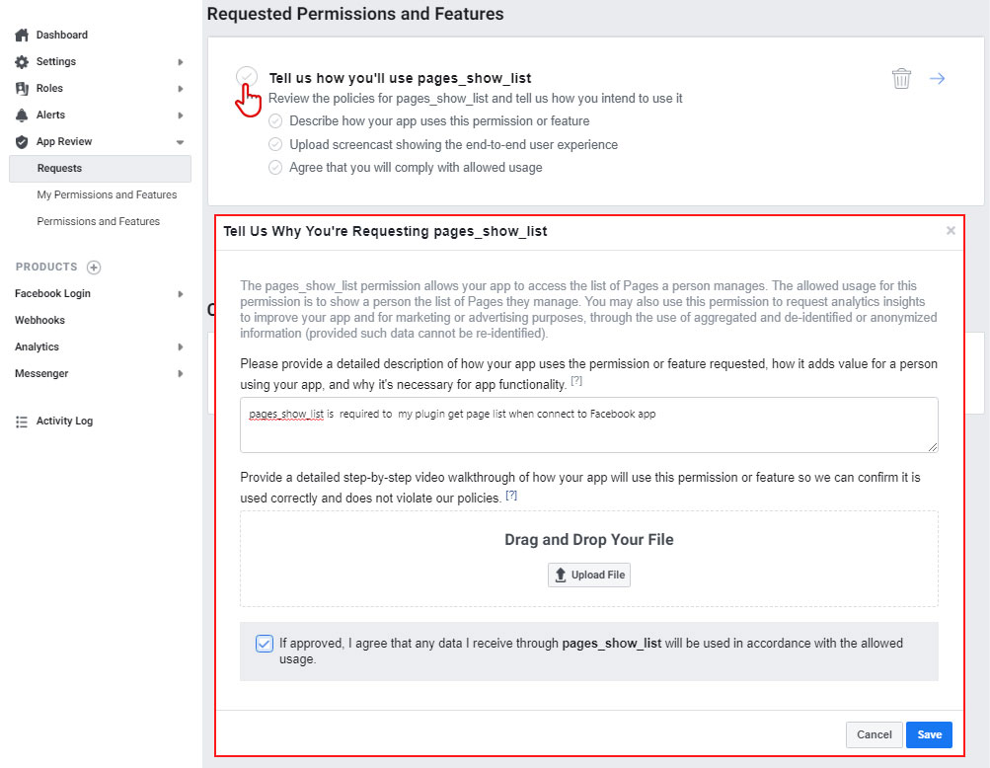Click 'Upload screencast showing the end-to-end' step
This screenshot has height=768, width=990.
(x=453, y=145)
